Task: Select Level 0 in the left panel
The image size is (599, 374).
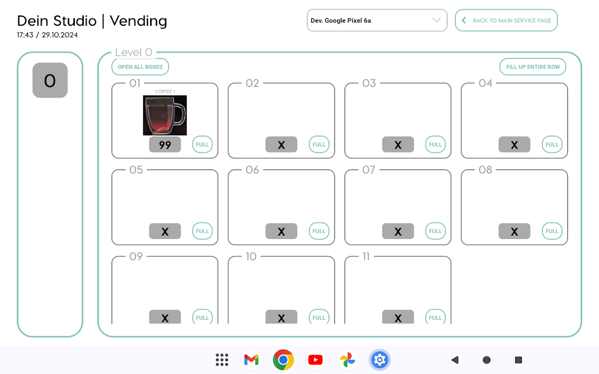Action: click(x=50, y=80)
